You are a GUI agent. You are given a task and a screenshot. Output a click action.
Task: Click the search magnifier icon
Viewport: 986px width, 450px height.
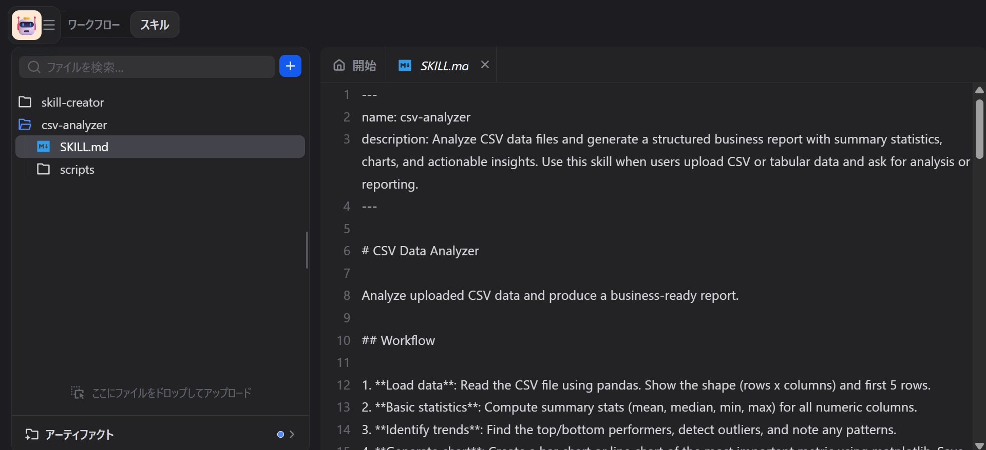pyautogui.click(x=34, y=67)
